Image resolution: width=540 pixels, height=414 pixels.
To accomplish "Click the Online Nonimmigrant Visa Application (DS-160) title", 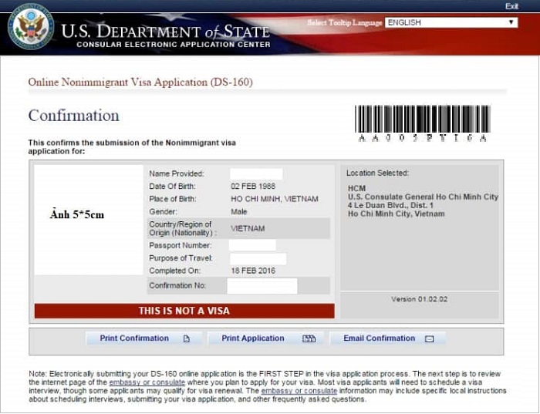I will click(x=140, y=82).
